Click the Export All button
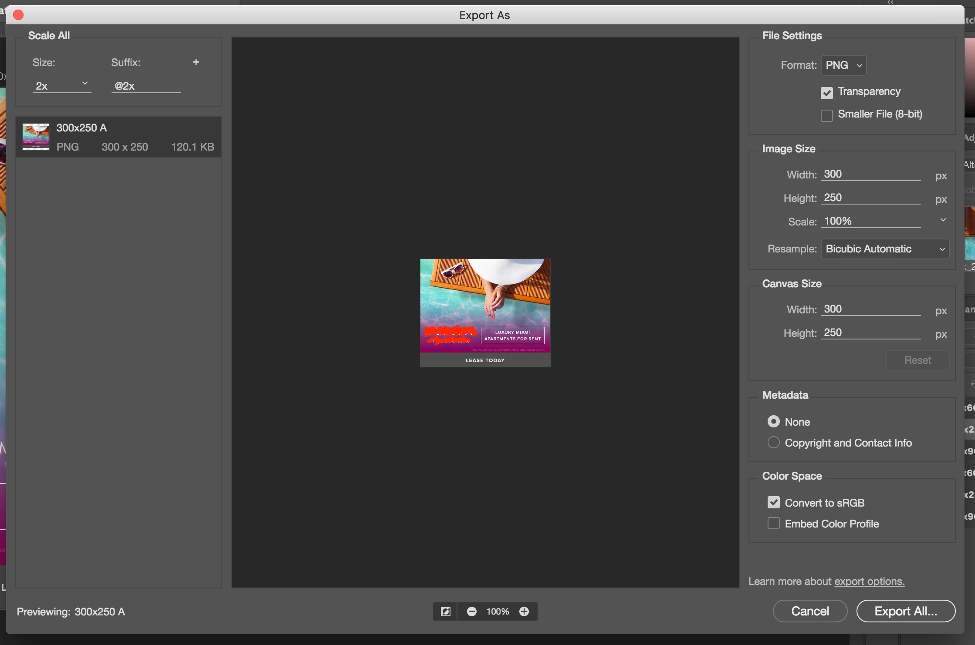This screenshot has width=975, height=645. [x=905, y=611]
